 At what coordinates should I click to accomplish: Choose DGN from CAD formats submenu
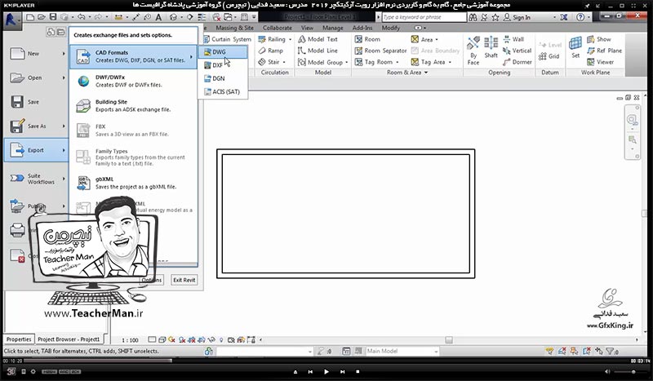(223, 78)
